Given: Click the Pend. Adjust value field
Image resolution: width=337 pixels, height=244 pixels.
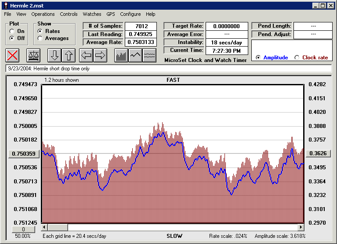Looking at the screenshot, I should tap(313, 34).
